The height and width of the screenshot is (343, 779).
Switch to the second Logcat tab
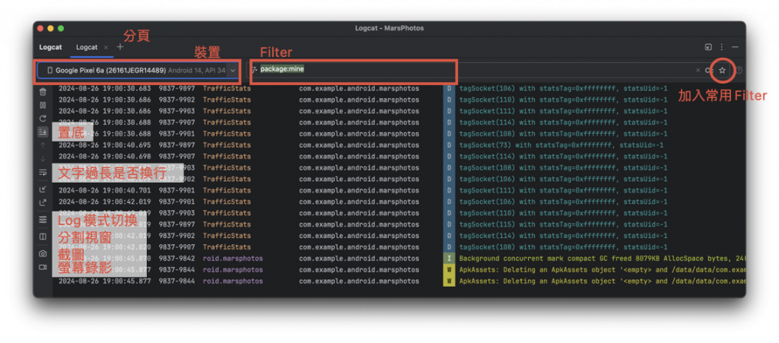(x=87, y=47)
